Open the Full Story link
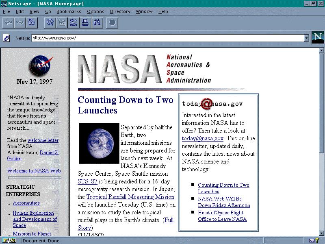 click(126, 224)
